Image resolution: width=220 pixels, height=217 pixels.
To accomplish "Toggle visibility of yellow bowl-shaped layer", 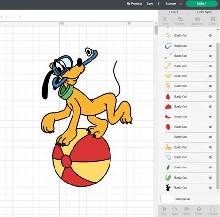I will (210, 76).
